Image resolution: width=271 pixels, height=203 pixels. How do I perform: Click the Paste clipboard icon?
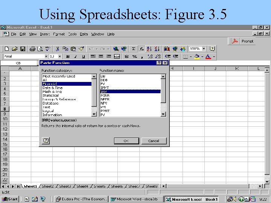[73, 49]
